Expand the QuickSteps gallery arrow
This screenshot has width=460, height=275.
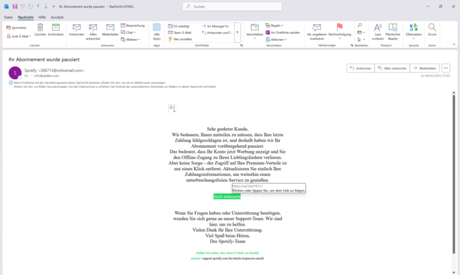237,33
